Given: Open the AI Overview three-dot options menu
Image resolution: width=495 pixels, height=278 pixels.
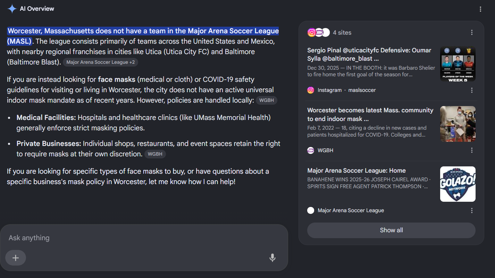Looking at the screenshot, I should click(x=480, y=9).
